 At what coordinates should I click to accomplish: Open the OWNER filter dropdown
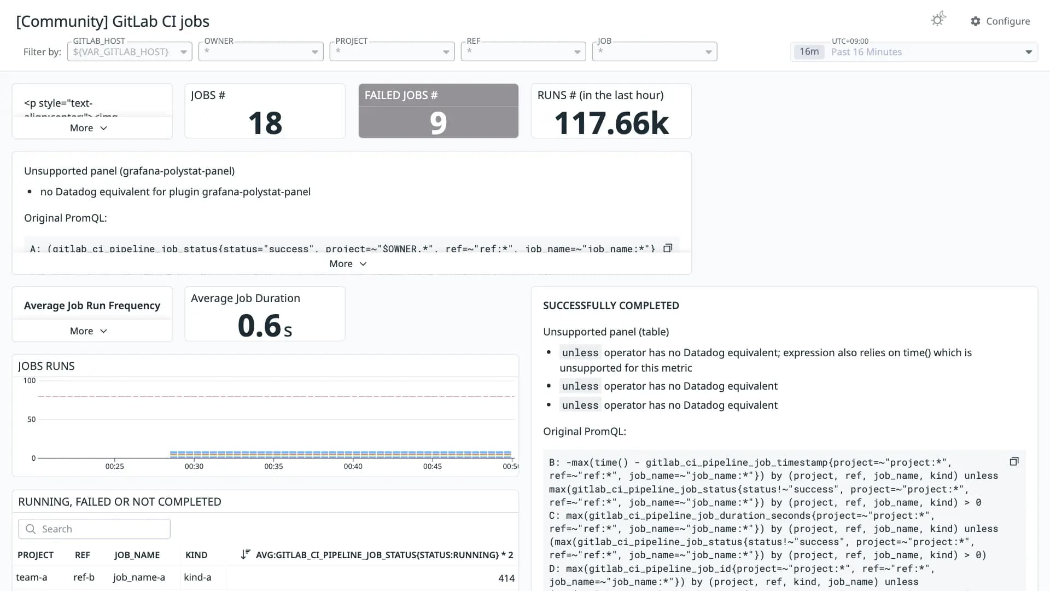(x=261, y=51)
